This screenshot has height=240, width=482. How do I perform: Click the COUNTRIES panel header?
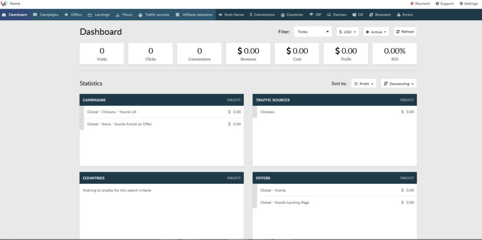pos(162,178)
